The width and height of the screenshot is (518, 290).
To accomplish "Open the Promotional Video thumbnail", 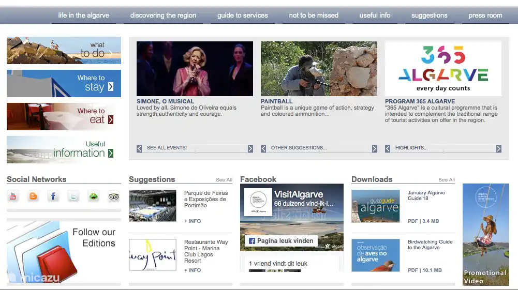I will pos(485,235).
